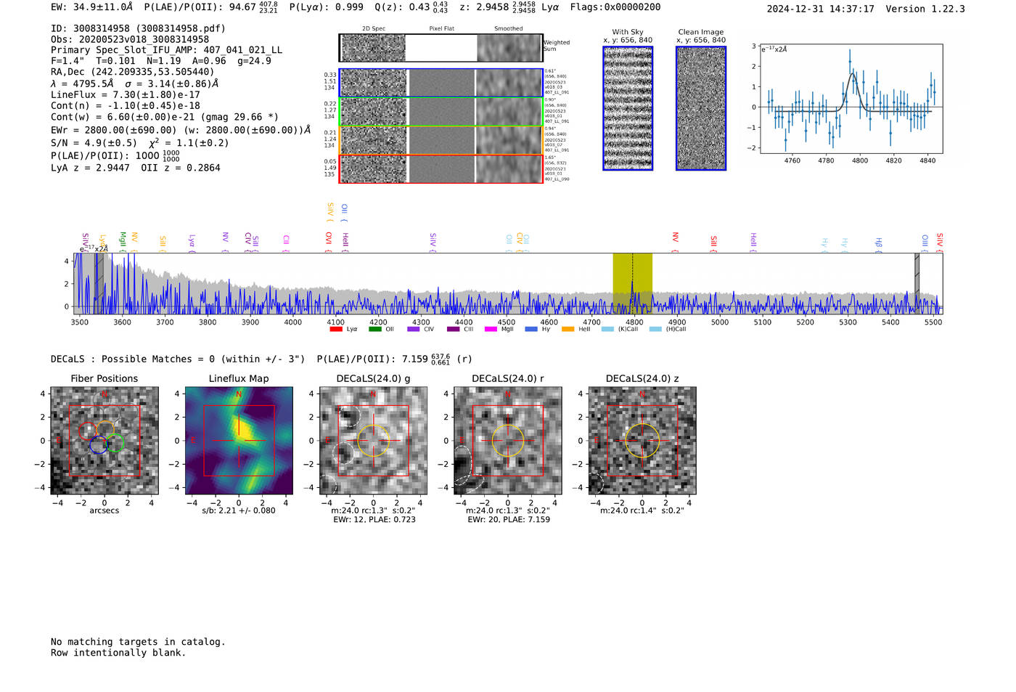
Task: Click the hatched gray band near 5460
Action: pos(917,283)
